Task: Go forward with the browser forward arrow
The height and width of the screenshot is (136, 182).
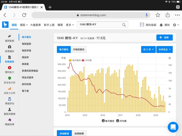Action: click(14, 15)
